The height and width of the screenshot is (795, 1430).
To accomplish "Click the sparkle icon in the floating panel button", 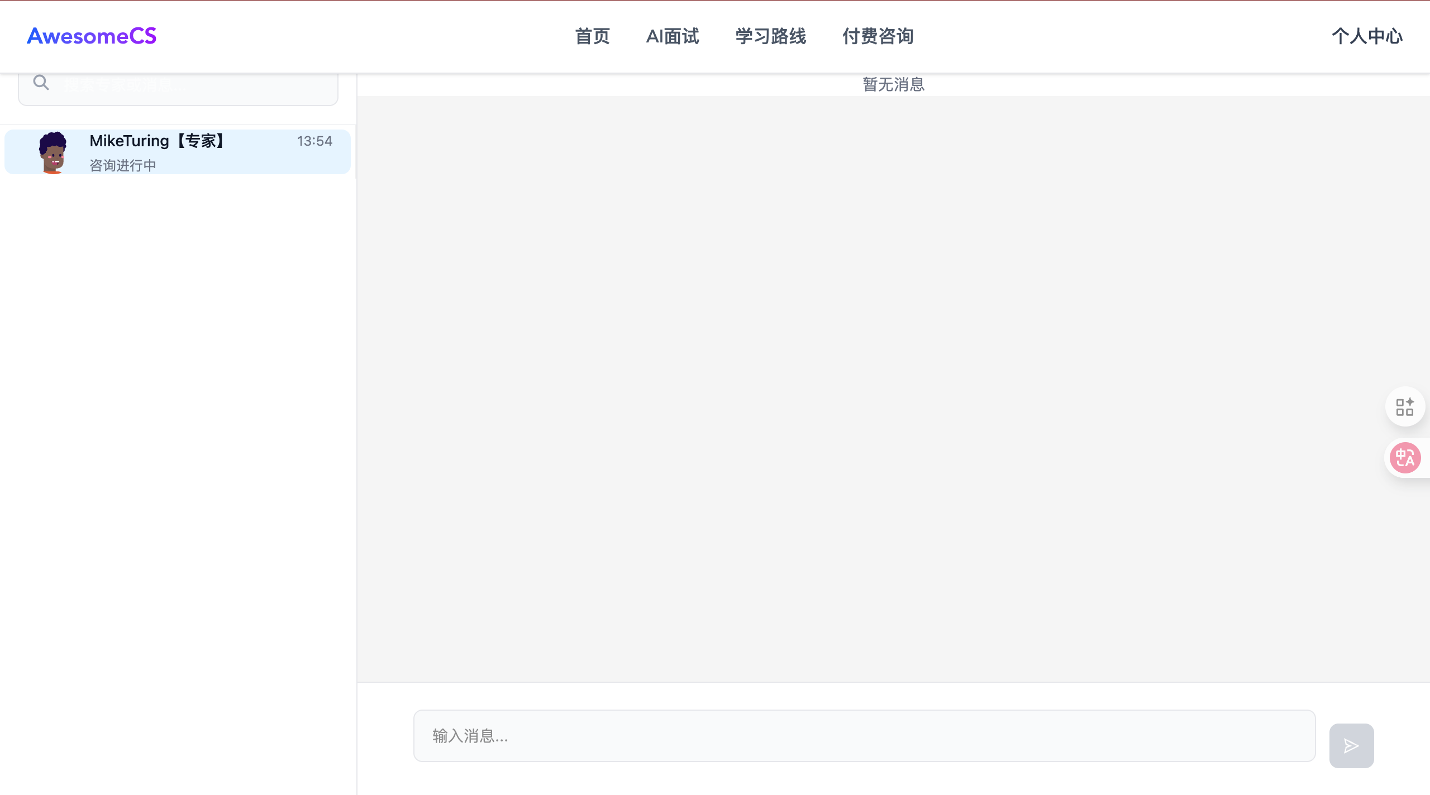I will [1410, 401].
